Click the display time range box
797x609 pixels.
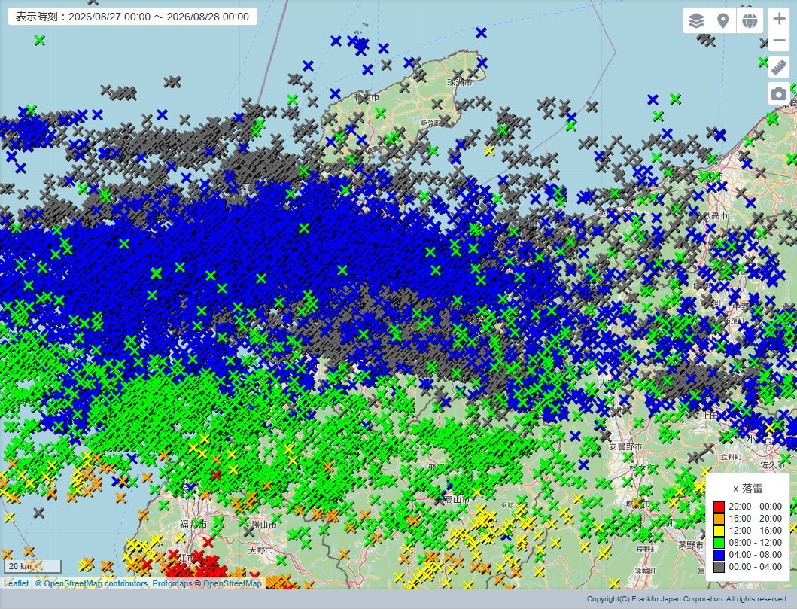point(132,17)
